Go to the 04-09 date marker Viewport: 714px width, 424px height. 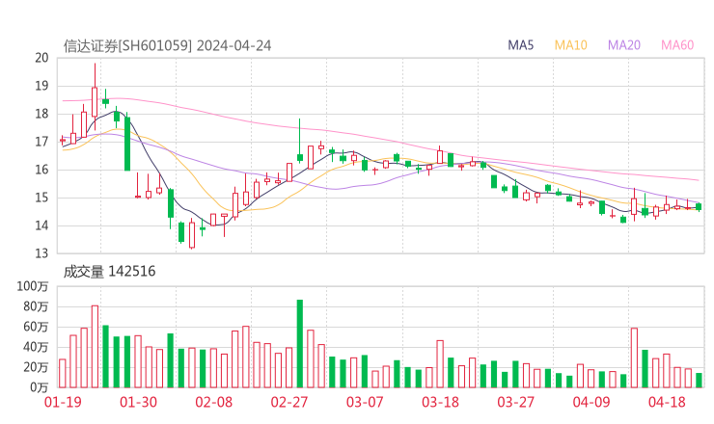[x=590, y=403]
